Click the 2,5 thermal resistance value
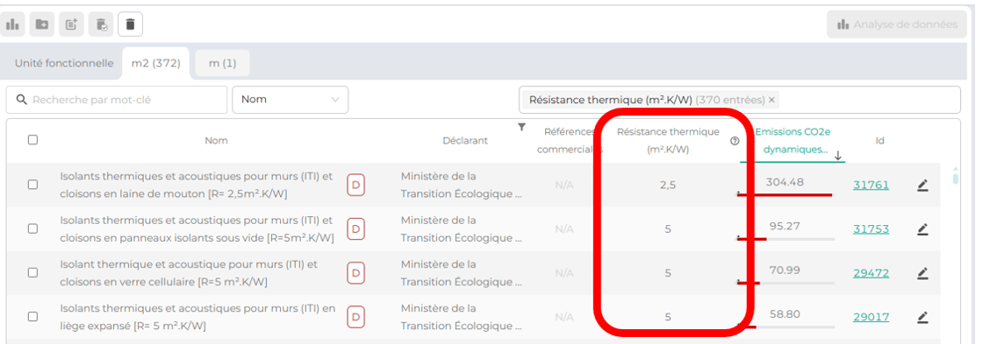This screenshot has height=344, width=983. [668, 186]
